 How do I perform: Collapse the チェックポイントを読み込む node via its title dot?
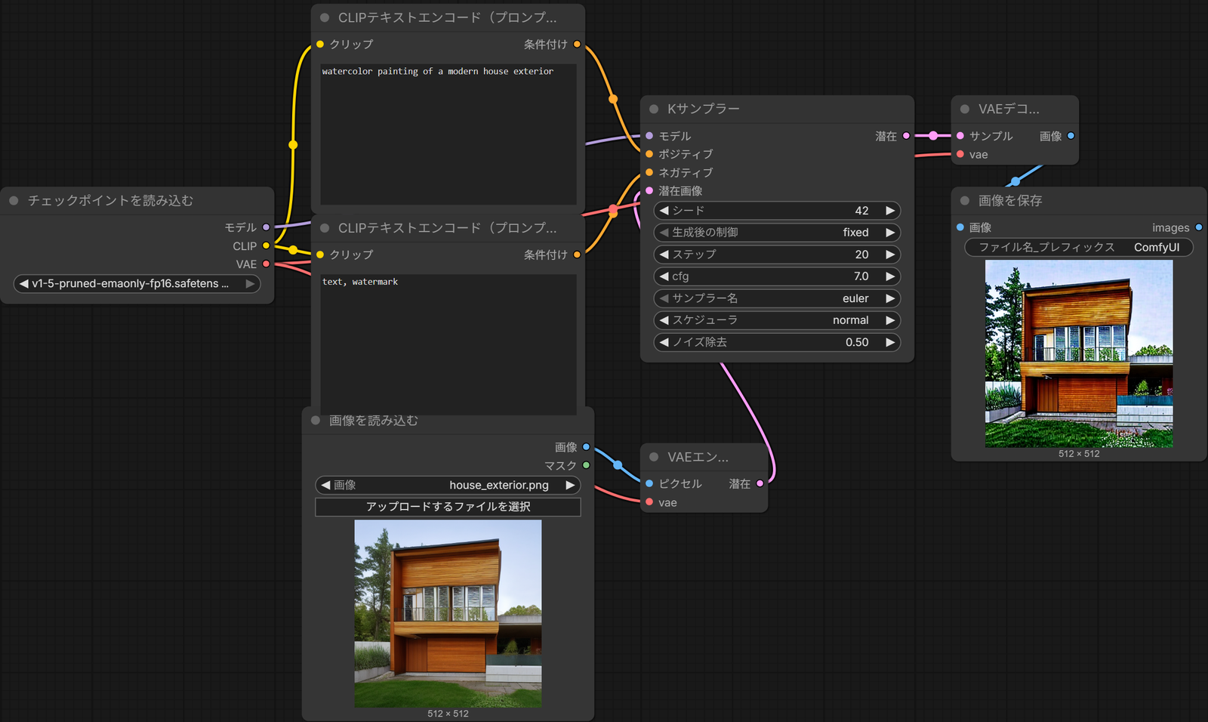coord(14,201)
